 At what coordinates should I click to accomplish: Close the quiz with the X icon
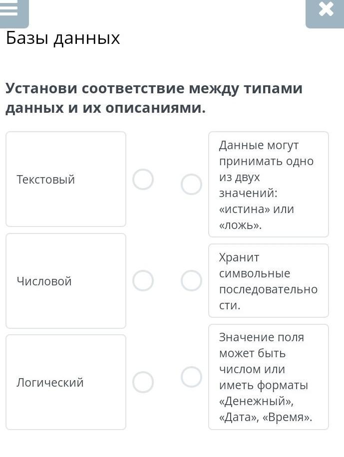click(326, 10)
